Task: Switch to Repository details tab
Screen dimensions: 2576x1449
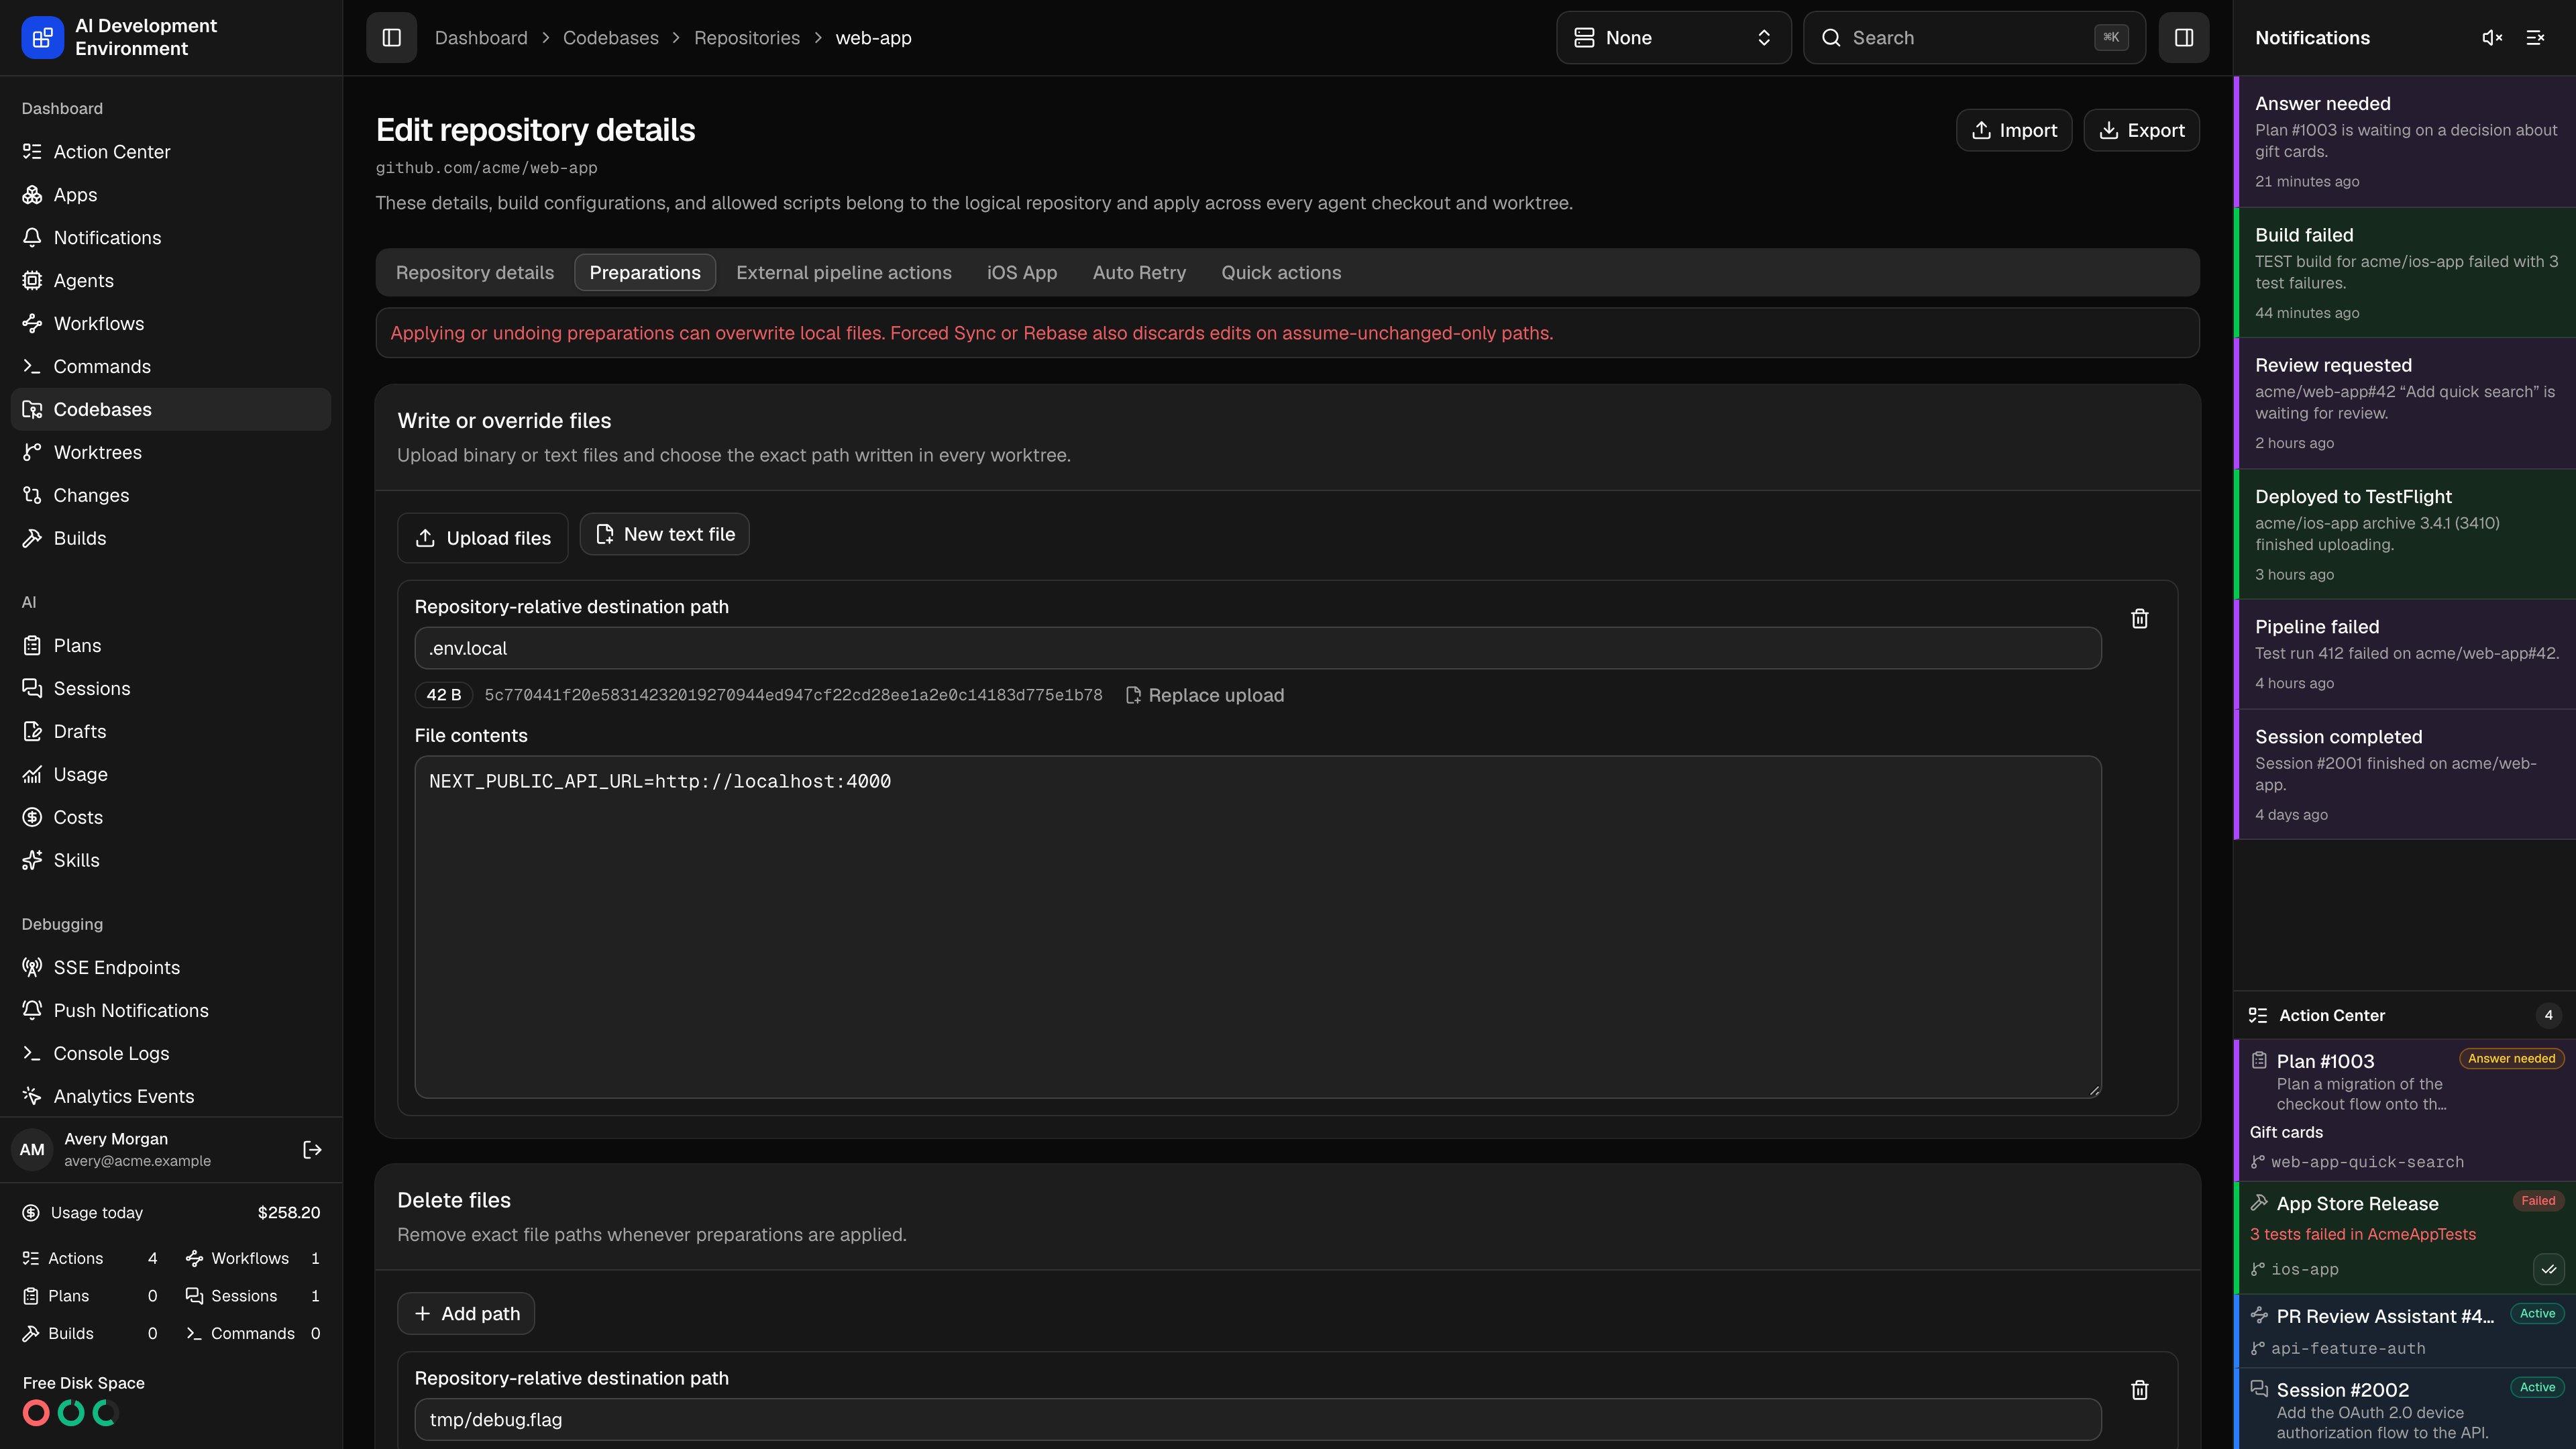Action: [474, 273]
